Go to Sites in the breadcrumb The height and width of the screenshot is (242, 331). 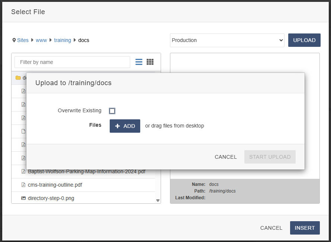(x=23, y=40)
